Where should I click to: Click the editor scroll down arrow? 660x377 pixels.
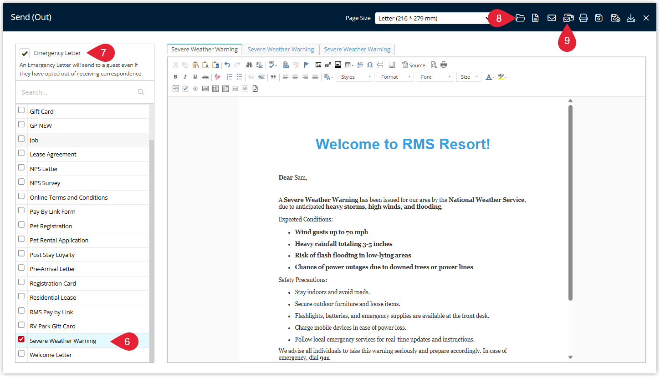pos(570,357)
